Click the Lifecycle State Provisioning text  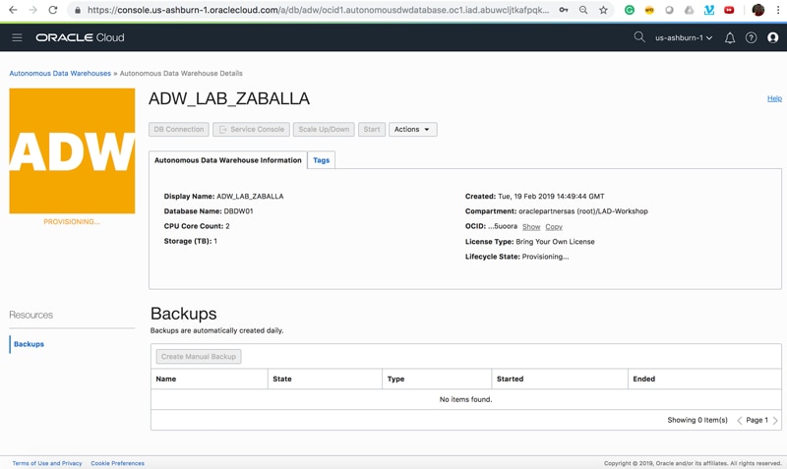545,257
